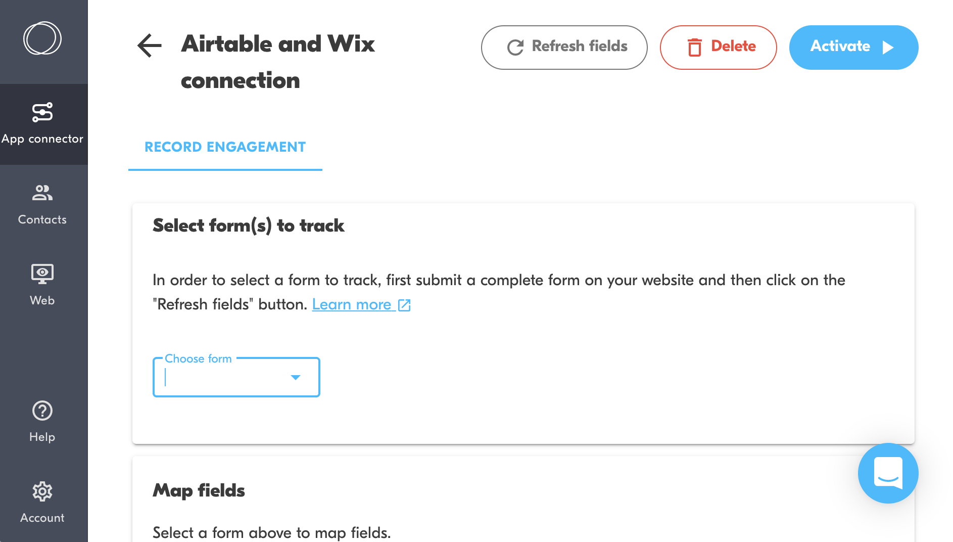Click the logo icon in sidebar
The width and height of the screenshot is (953, 542).
pos(42,38)
